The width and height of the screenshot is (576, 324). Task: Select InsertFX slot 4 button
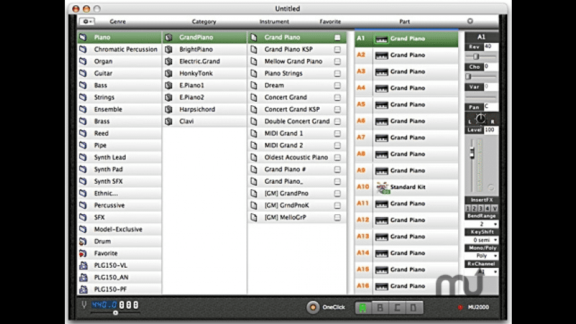(x=488, y=208)
